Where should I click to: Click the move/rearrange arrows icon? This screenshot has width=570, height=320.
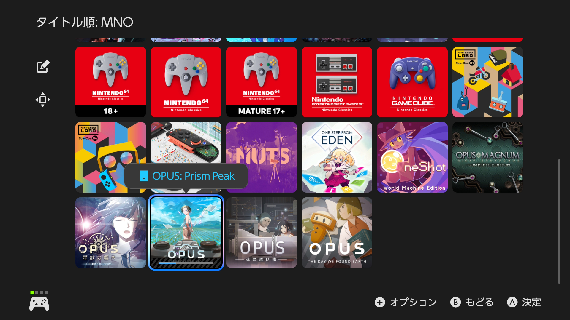tap(43, 100)
